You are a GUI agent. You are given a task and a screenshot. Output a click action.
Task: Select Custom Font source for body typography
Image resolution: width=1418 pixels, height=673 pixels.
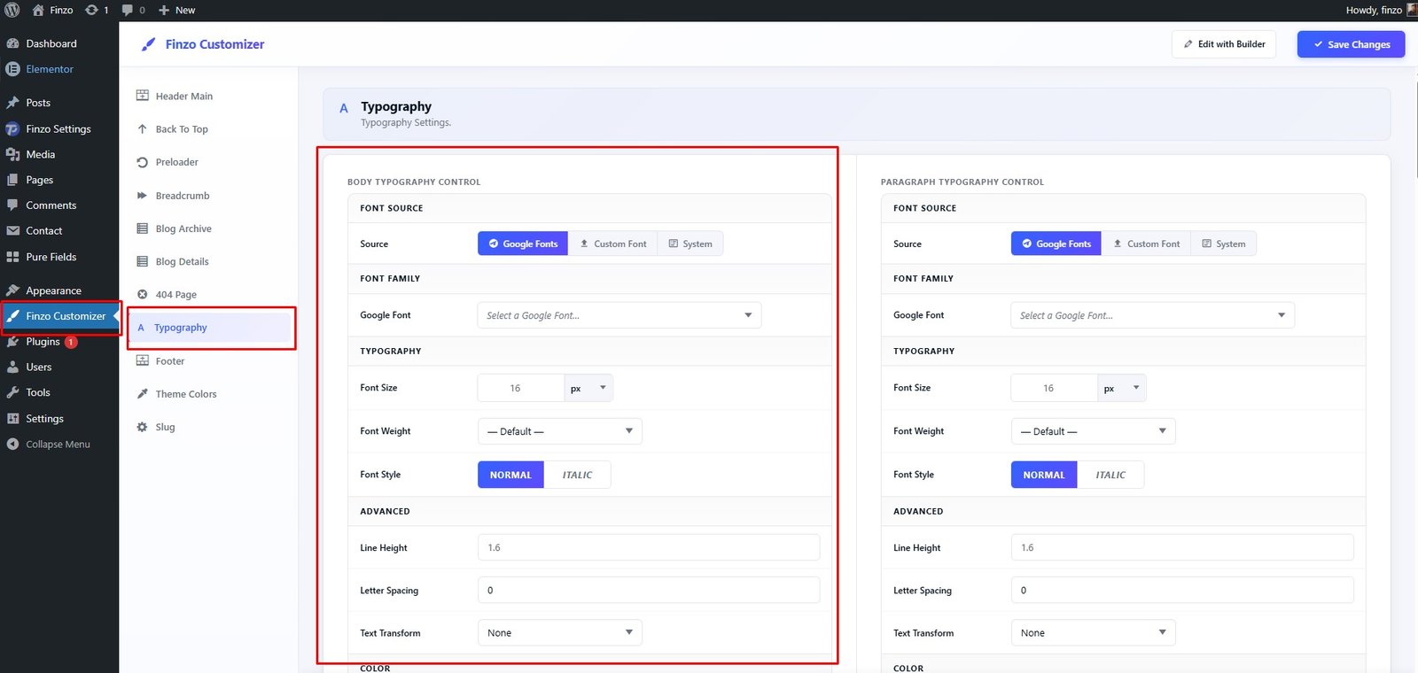pyautogui.click(x=613, y=244)
